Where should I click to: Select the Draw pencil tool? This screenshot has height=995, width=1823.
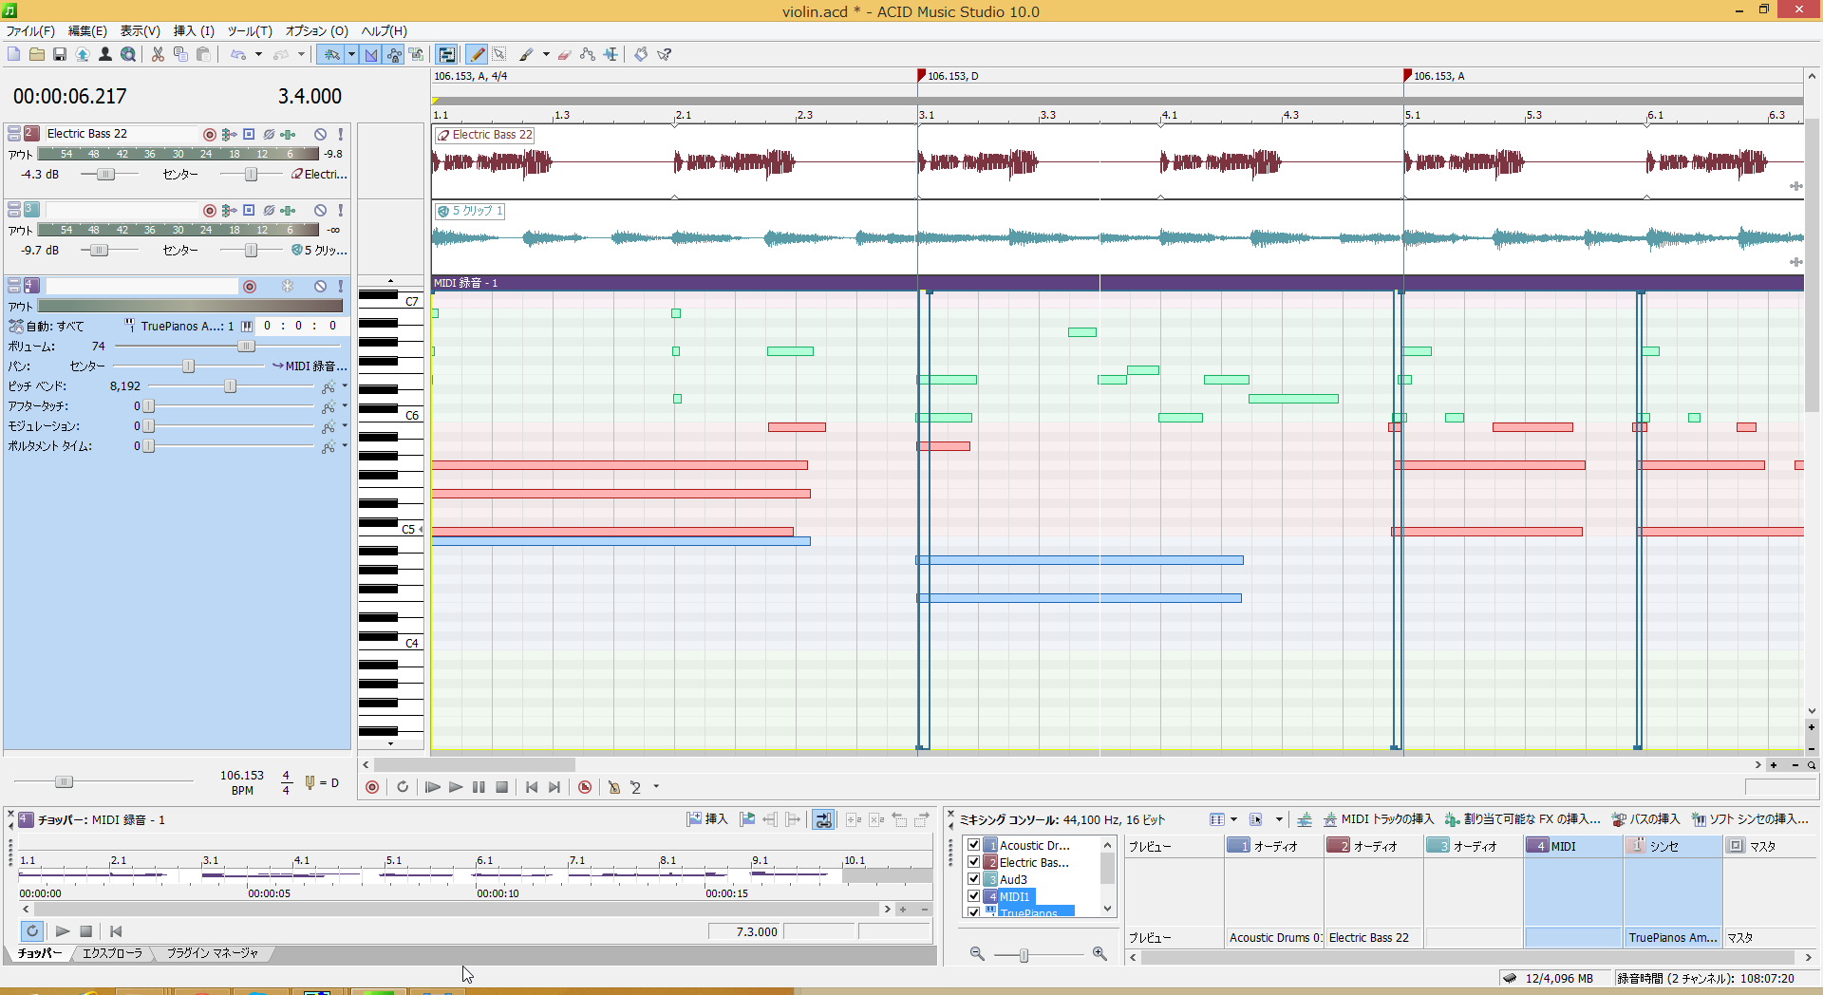(478, 54)
